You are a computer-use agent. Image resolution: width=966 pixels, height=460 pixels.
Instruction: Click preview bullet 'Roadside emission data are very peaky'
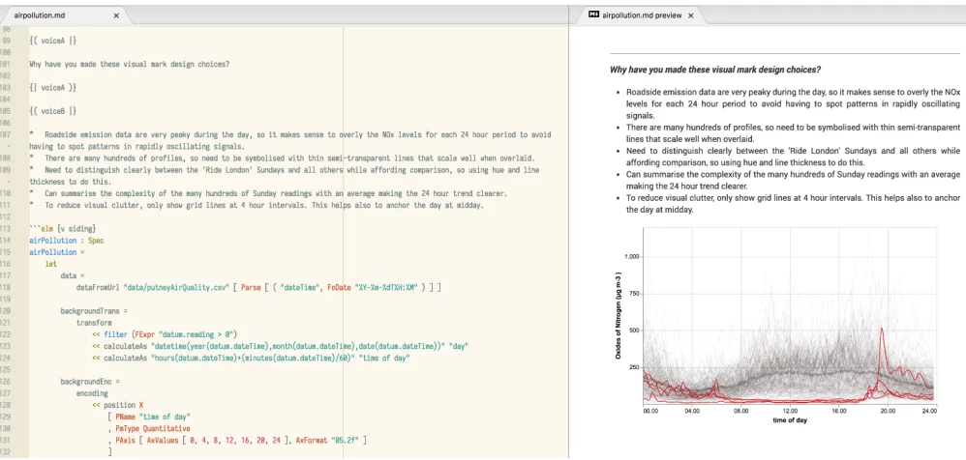click(793, 103)
